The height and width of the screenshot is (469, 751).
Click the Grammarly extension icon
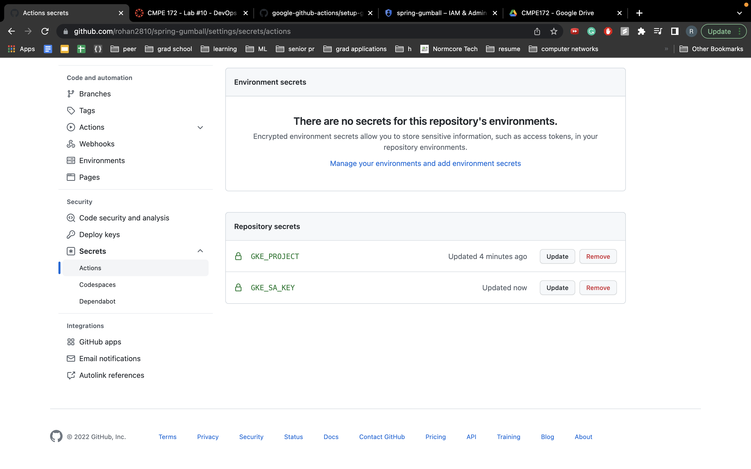(591, 31)
